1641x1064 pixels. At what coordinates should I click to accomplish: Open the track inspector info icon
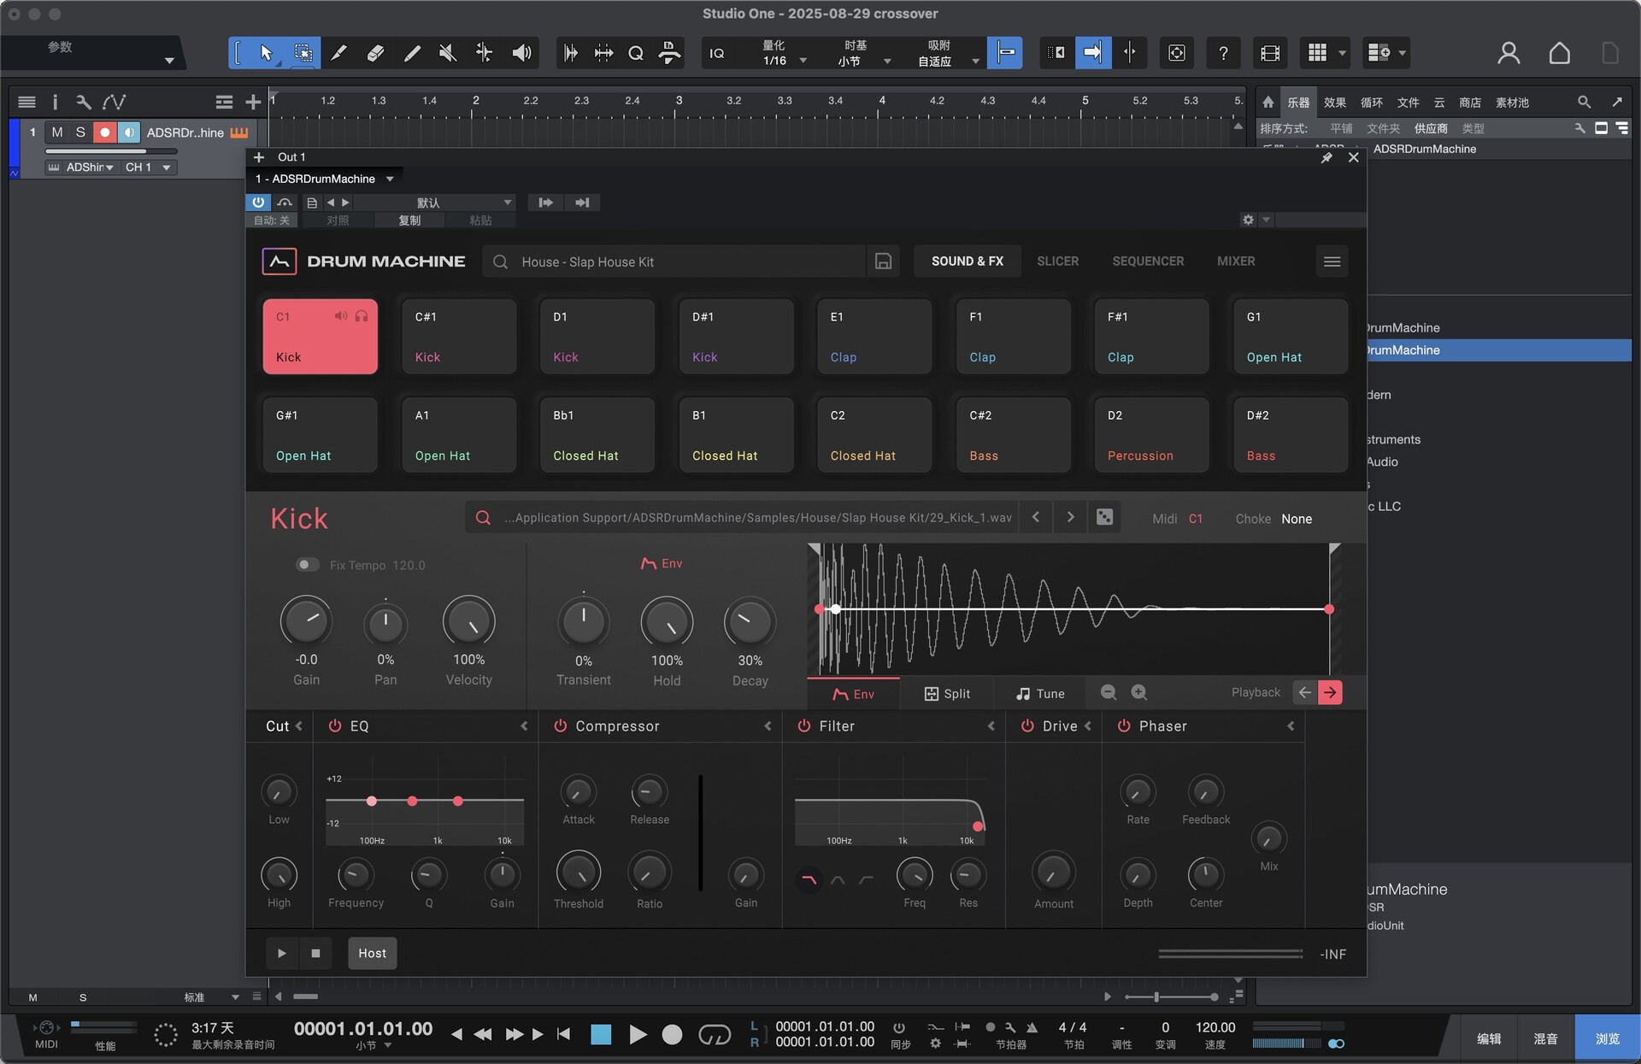tap(55, 103)
